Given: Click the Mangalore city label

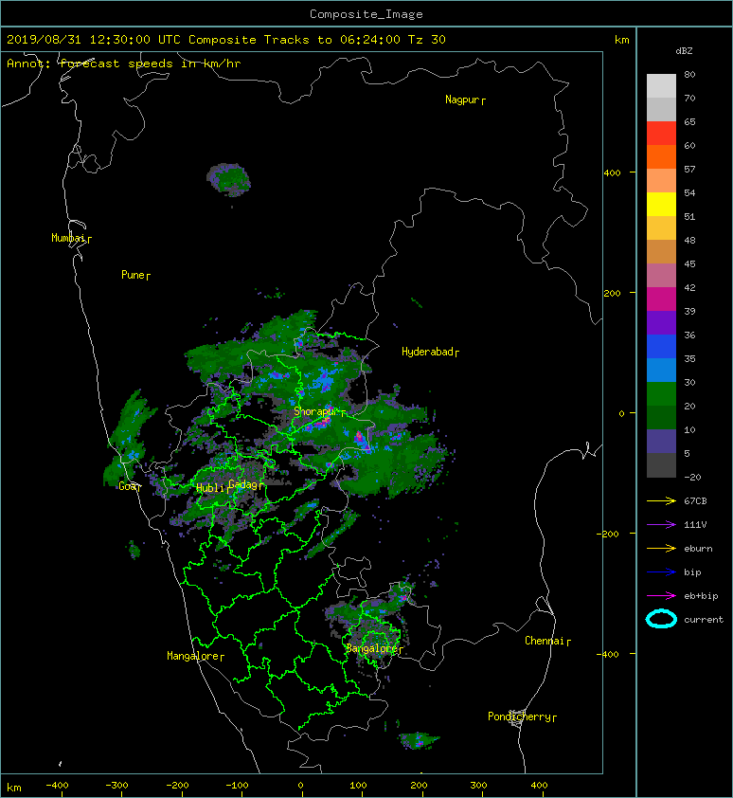Looking at the screenshot, I should [193, 656].
